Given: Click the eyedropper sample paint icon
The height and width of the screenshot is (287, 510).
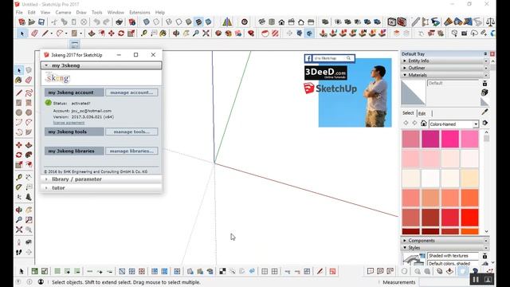Looking at the screenshot, I should pyautogui.click(x=484, y=112).
